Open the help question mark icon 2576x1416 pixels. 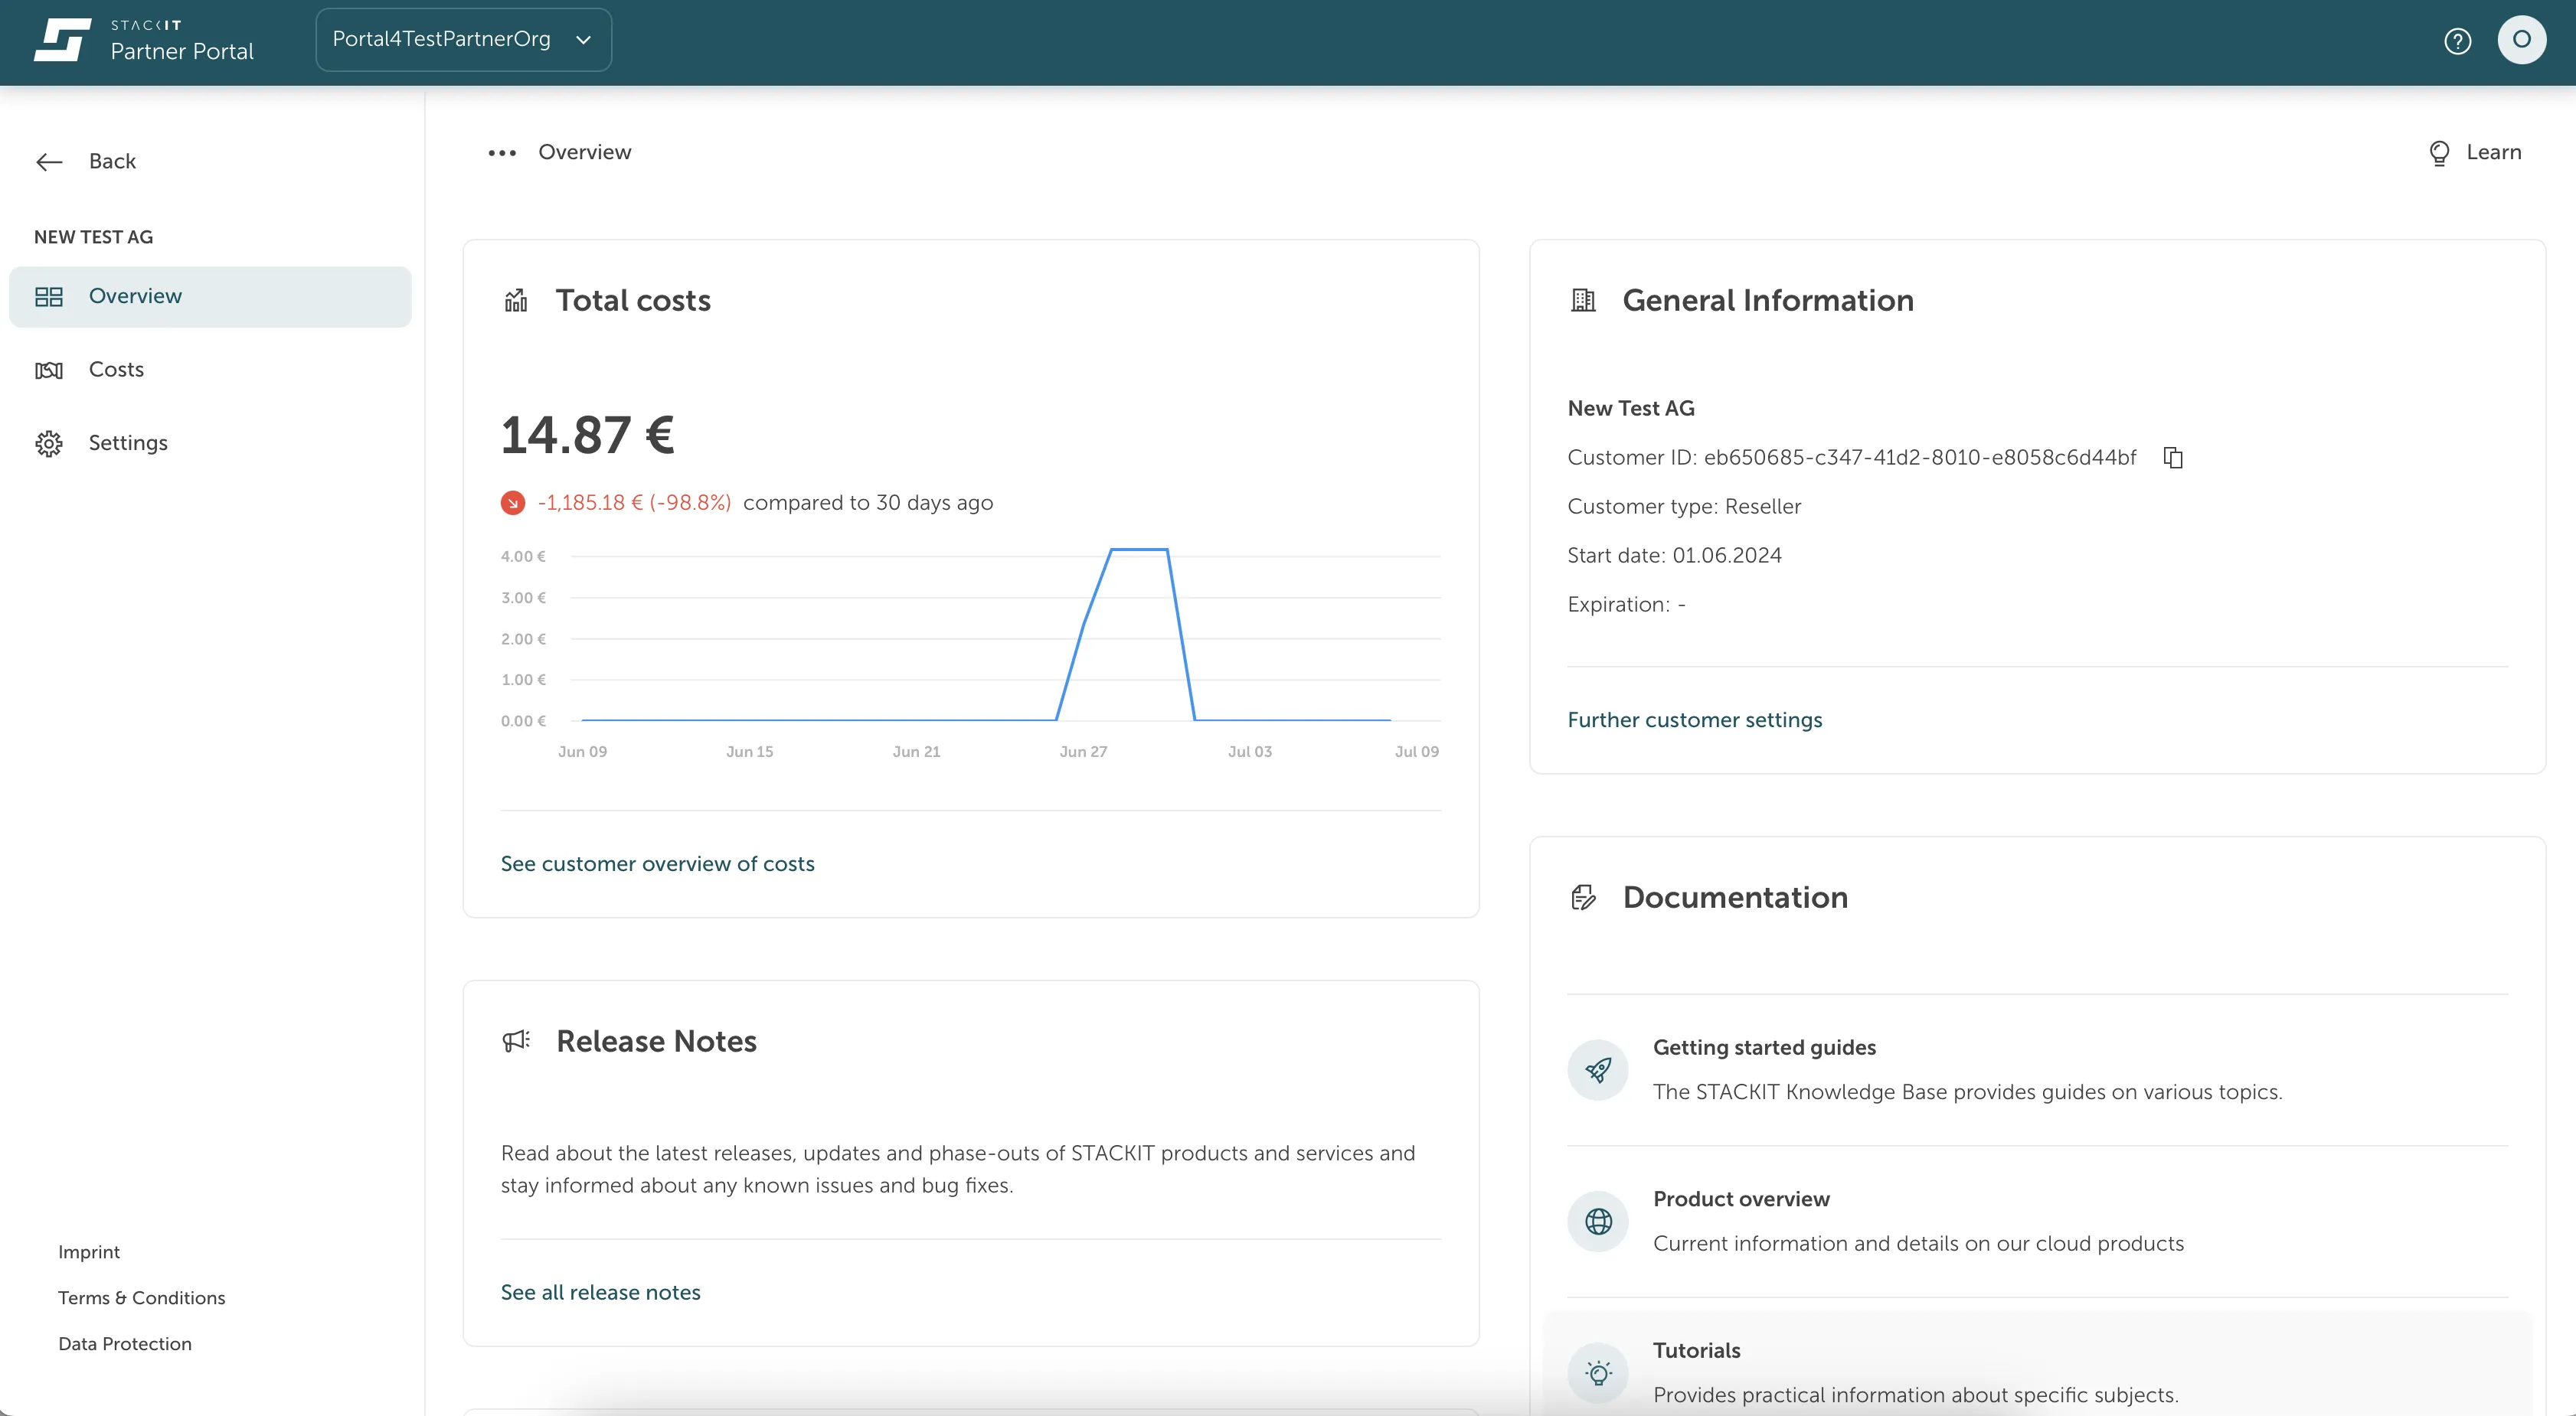pos(2457,41)
